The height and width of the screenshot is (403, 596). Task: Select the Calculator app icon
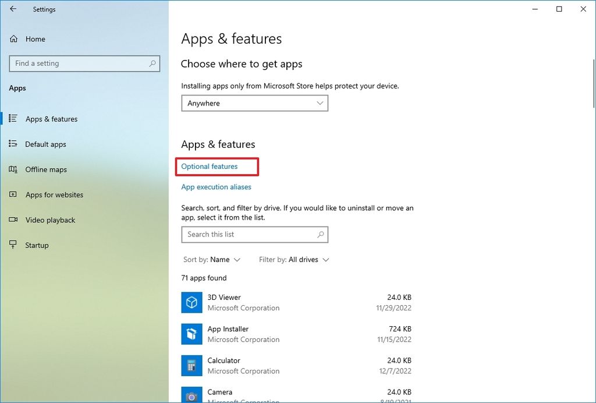(191, 365)
